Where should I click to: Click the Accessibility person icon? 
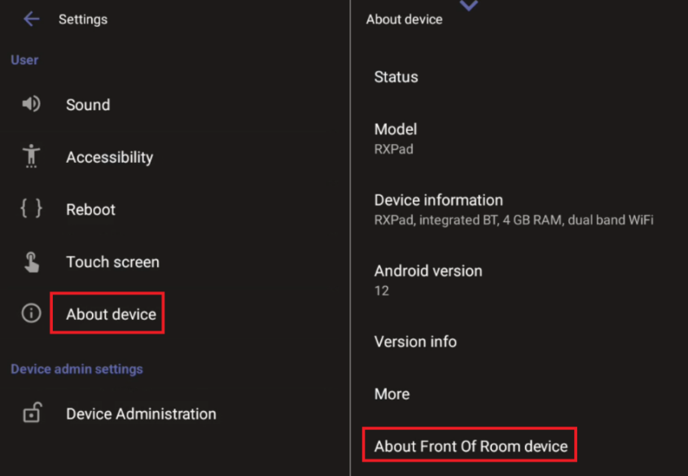point(31,156)
